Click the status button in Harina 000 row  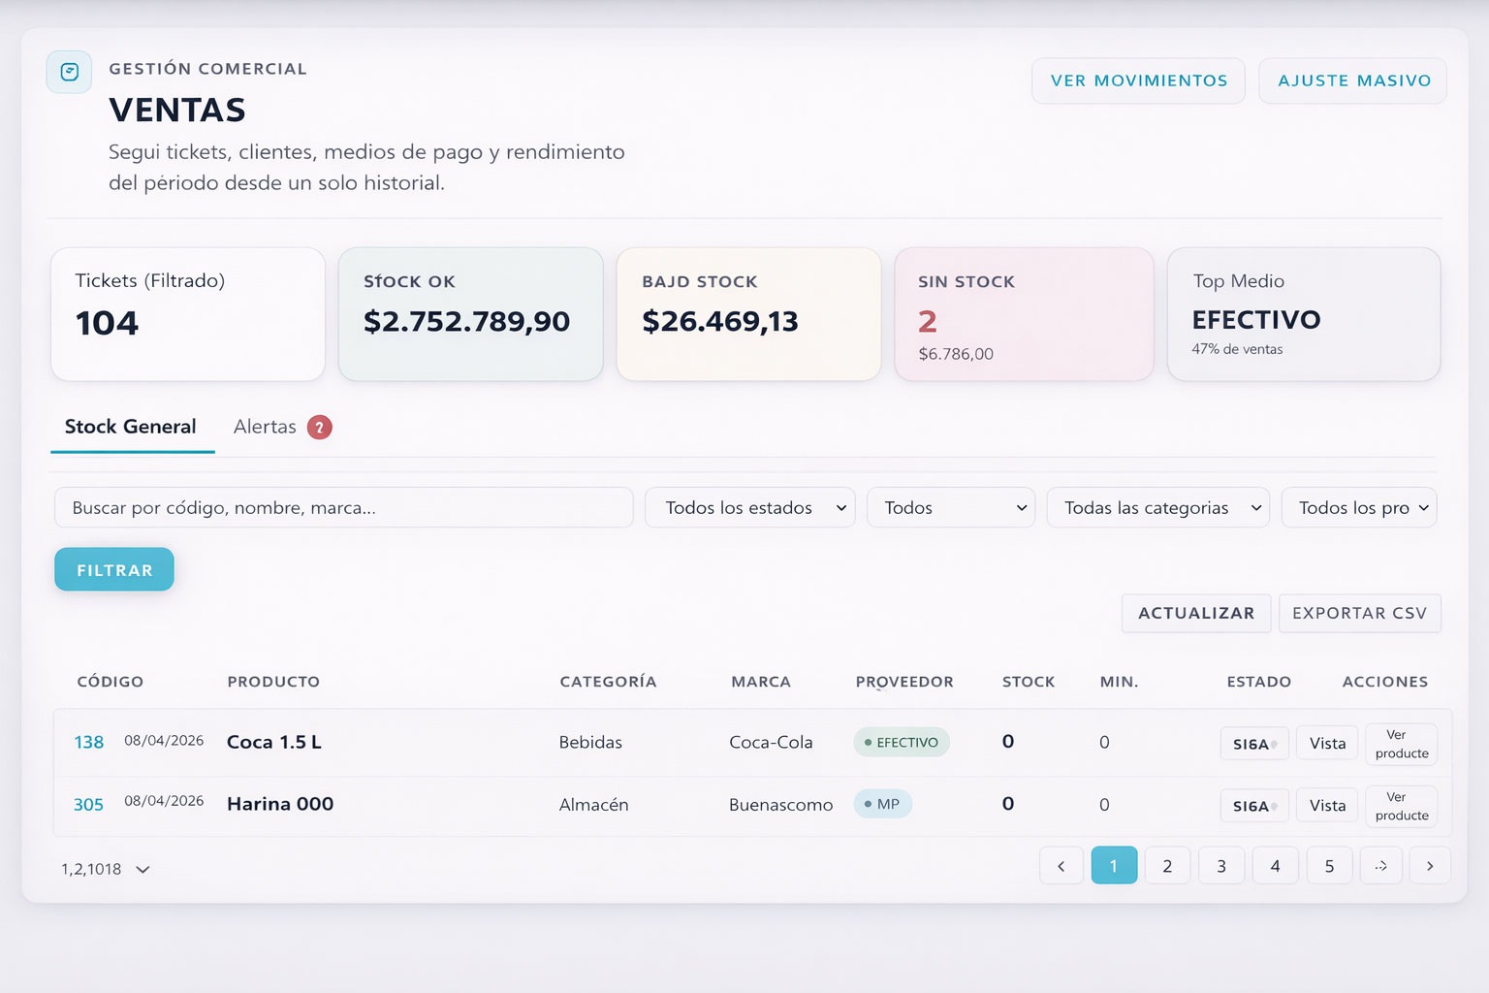(x=1254, y=806)
